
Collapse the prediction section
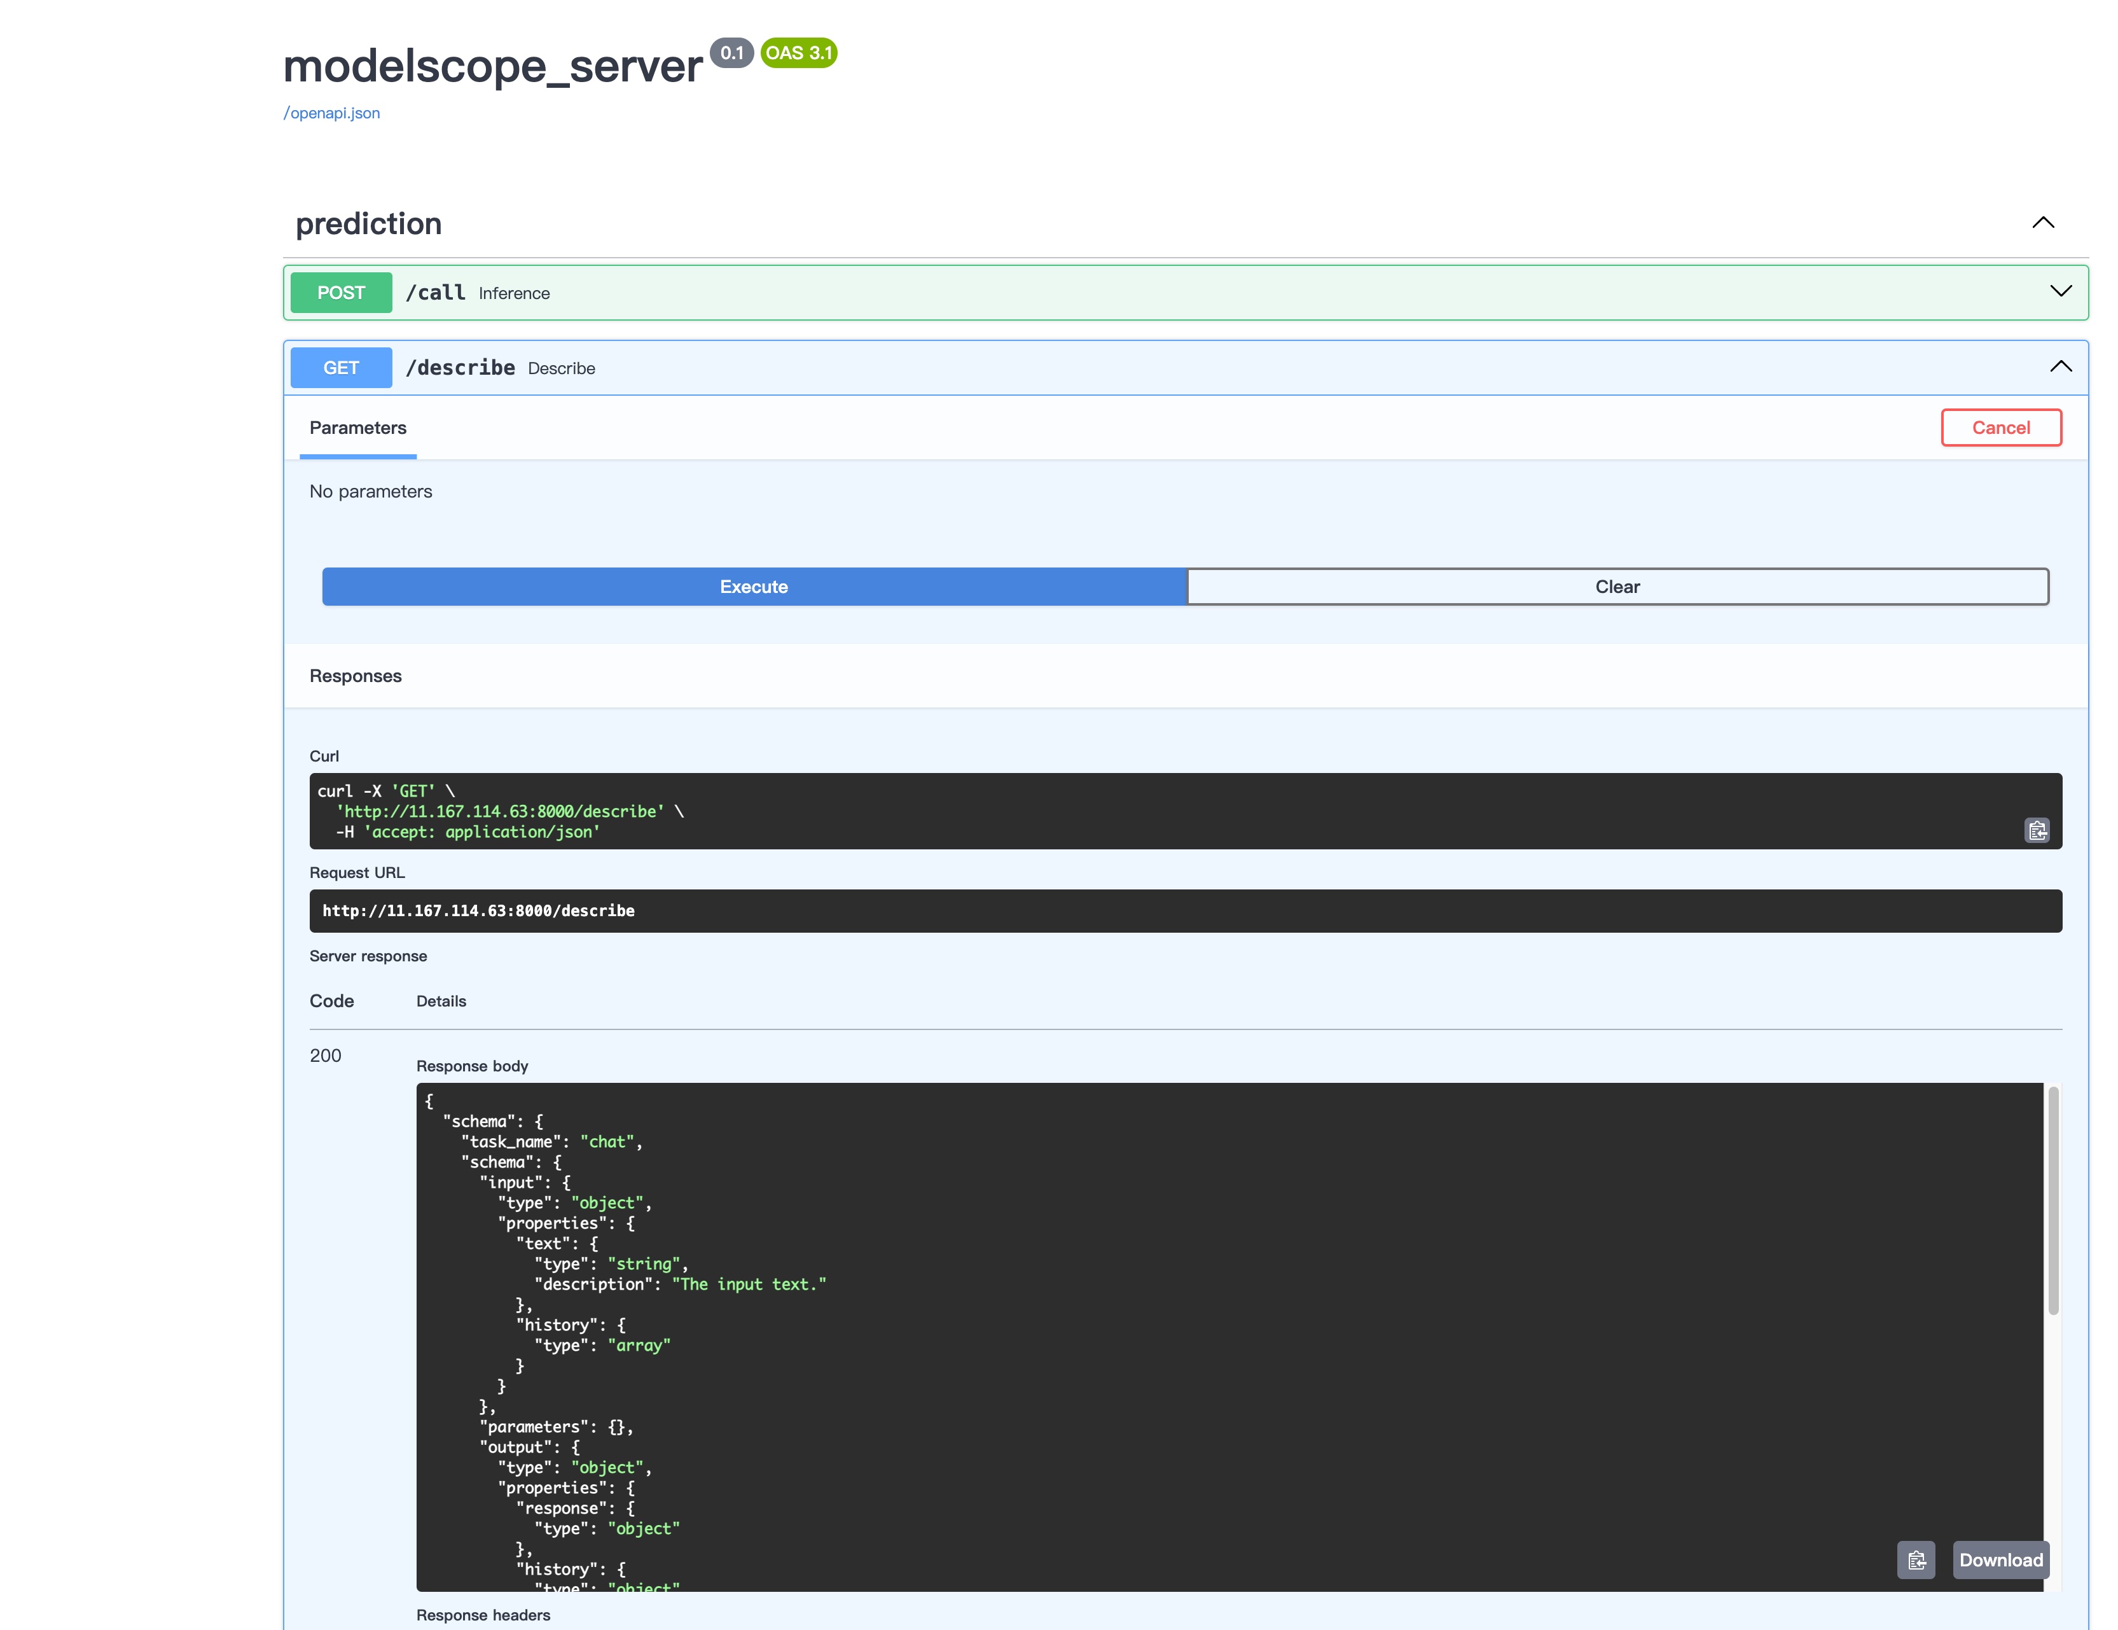(2042, 223)
